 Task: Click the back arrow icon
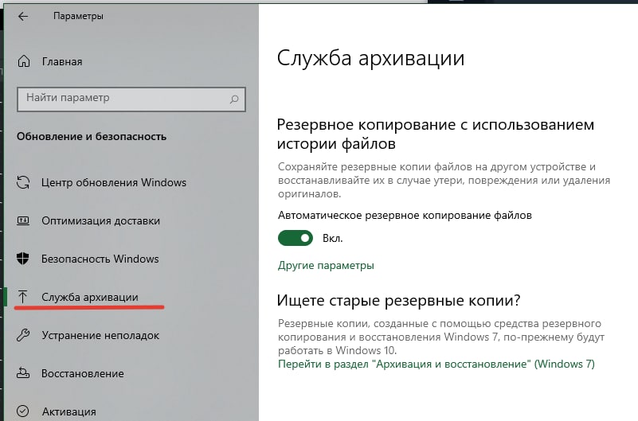point(23,16)
